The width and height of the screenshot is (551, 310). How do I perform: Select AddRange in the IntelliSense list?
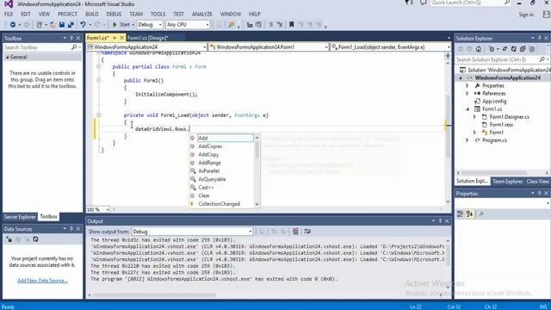coord(209,163)
